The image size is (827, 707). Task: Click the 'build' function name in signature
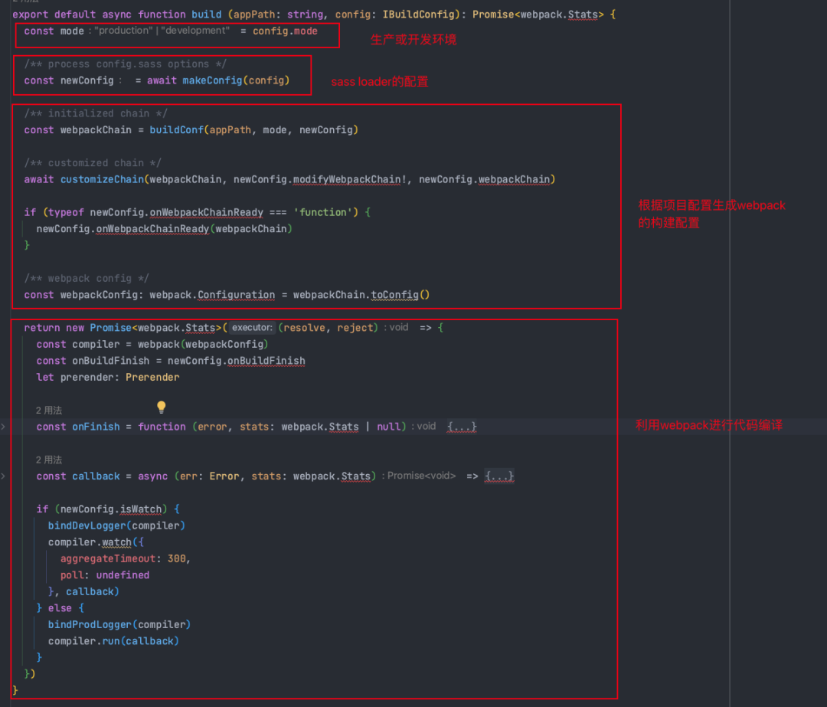point(206,15)
